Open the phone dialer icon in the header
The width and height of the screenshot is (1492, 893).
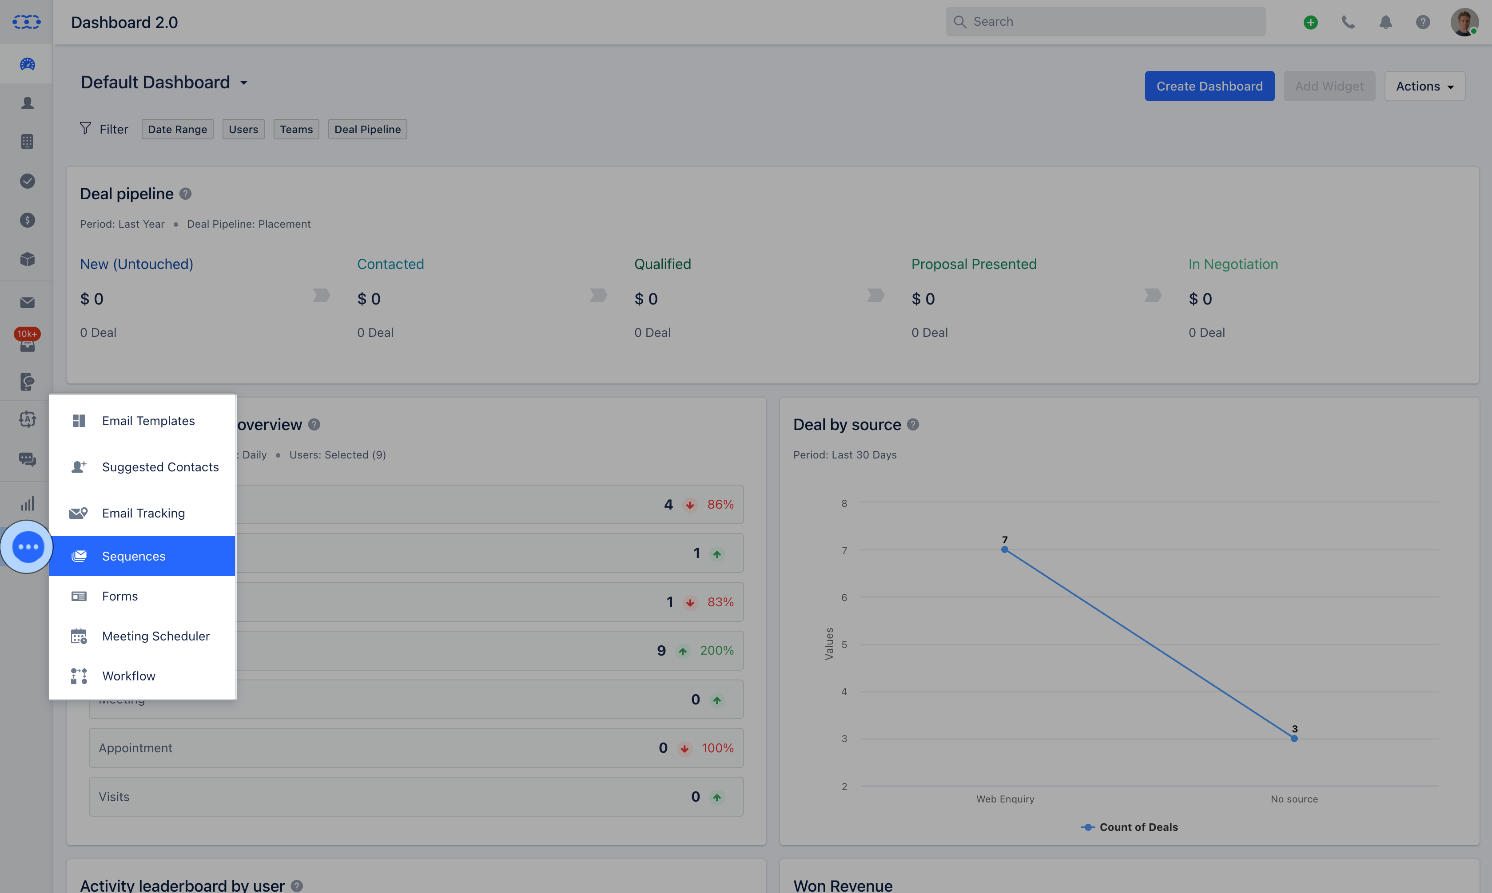1348,22
